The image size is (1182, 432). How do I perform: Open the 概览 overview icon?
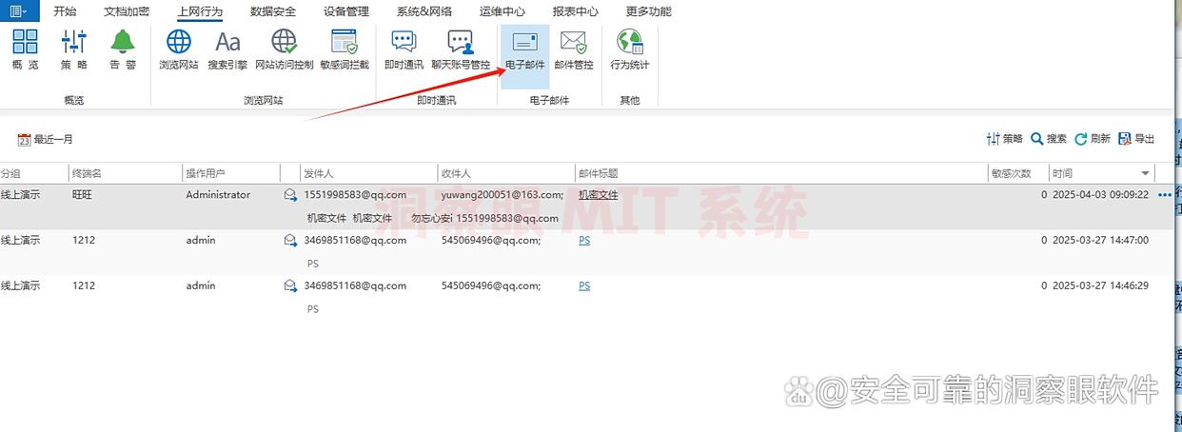(26, 49)
